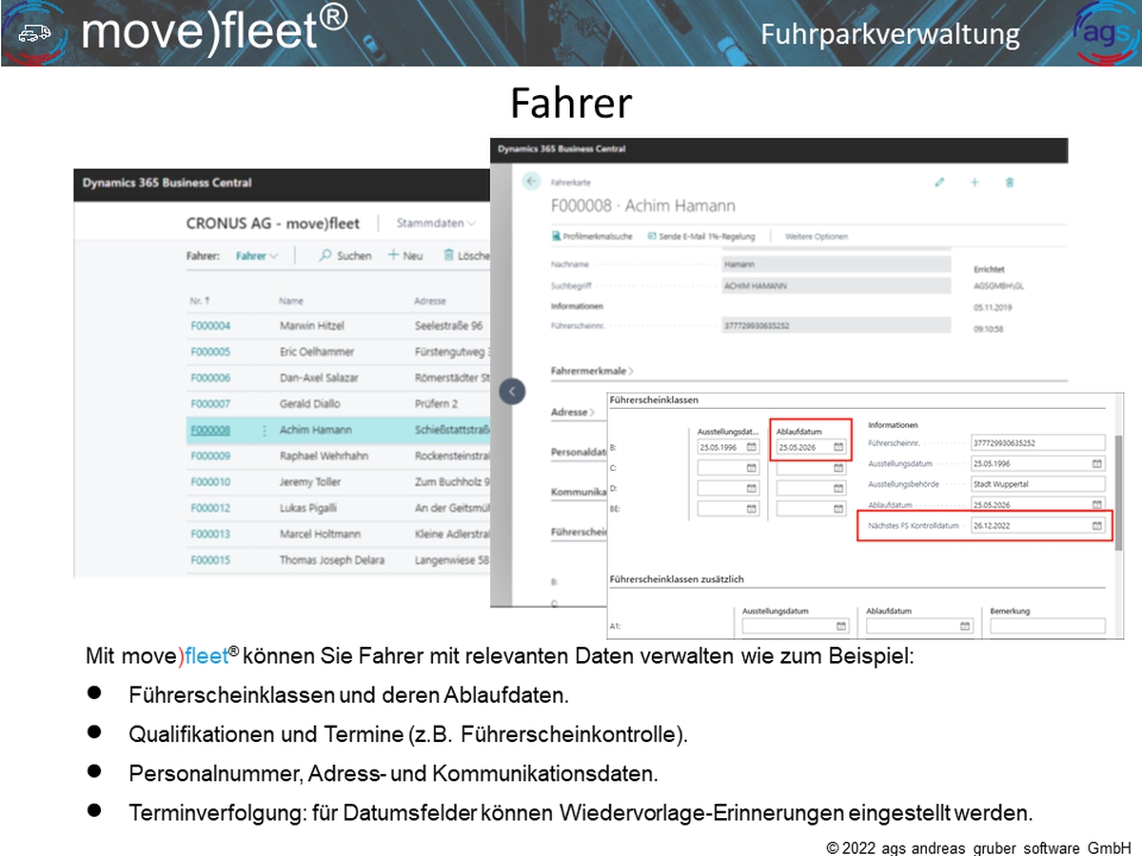Open driver F000013 link
Viewport: 1142px width, 856px height.
point(210,535)
